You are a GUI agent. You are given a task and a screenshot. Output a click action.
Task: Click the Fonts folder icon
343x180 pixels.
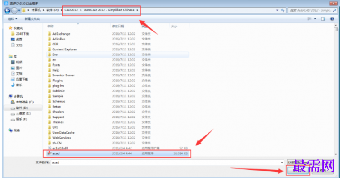(x=50, y=65)
